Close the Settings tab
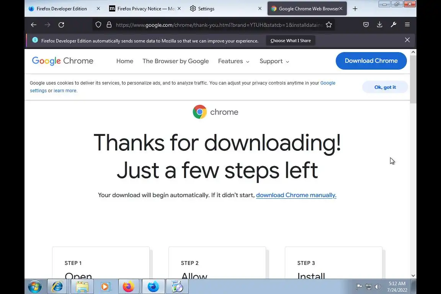This screenshot has height=294, width=441. [260, 9]
